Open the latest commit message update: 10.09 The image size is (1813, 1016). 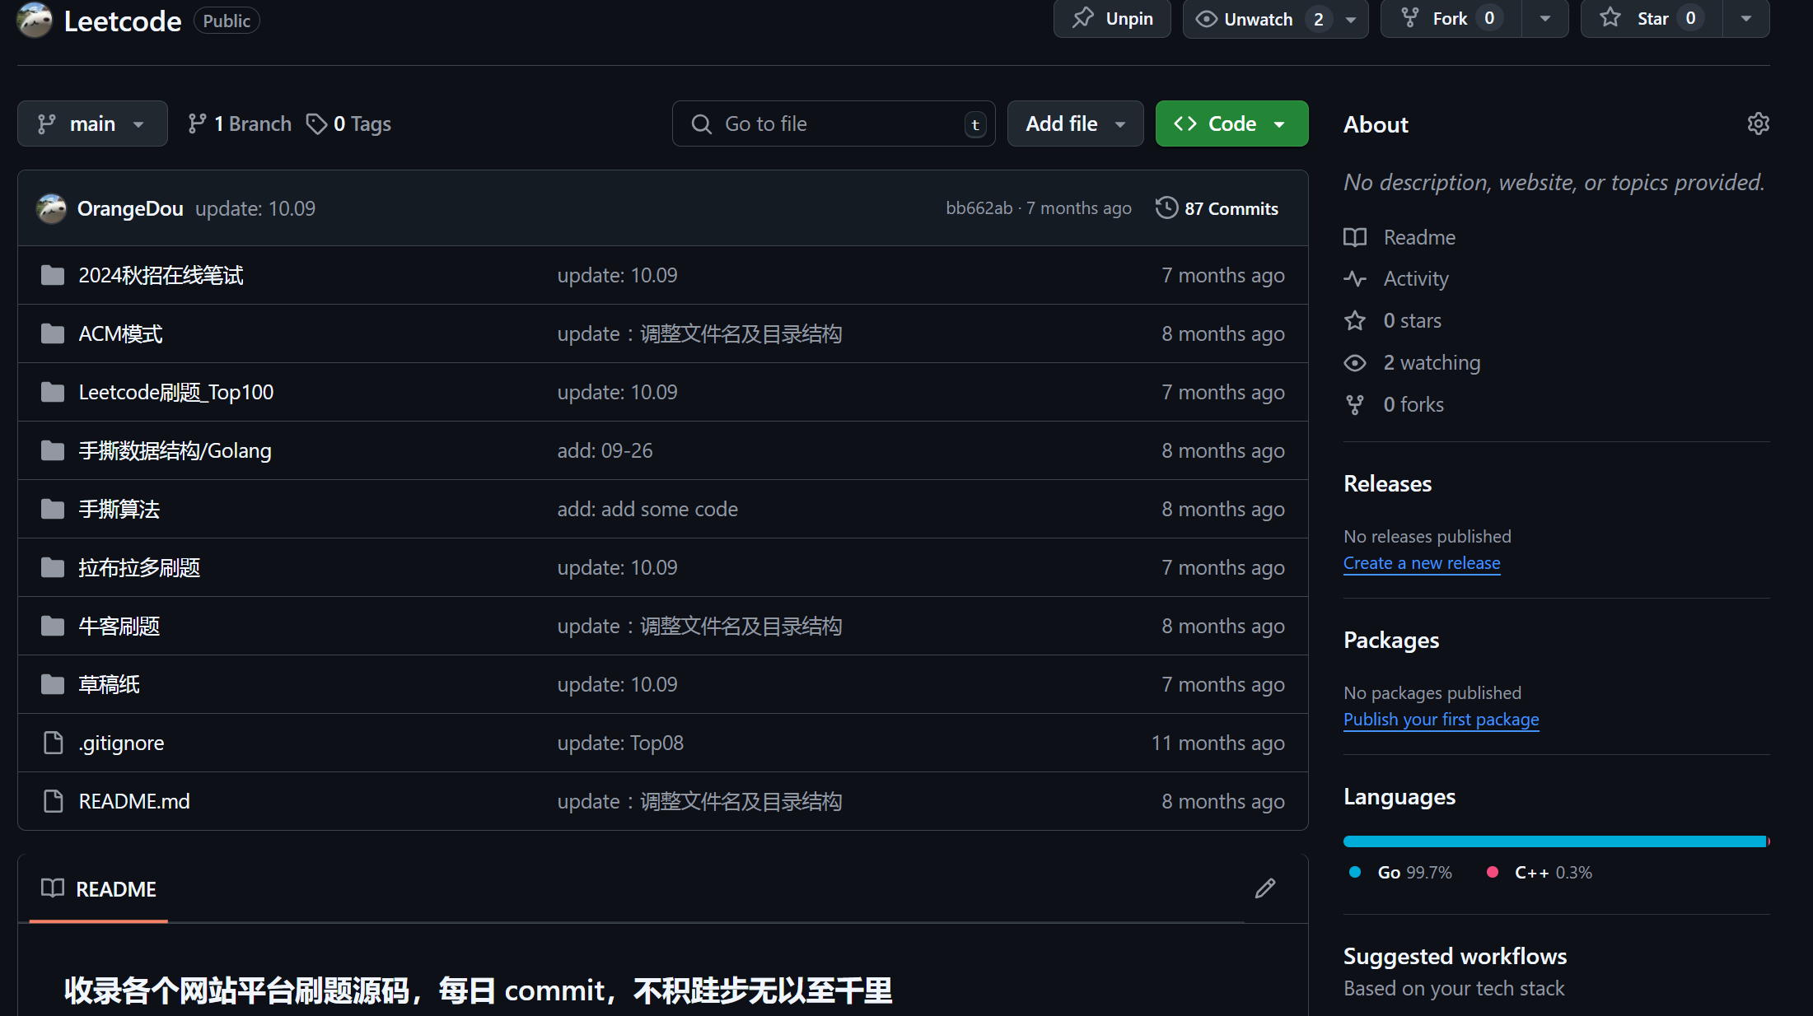pyautogui.click(x=255, y=208)
